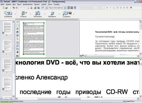Open the Справка menu
Image resolution: width=142 pixels, height=103 pixels.
56,4
